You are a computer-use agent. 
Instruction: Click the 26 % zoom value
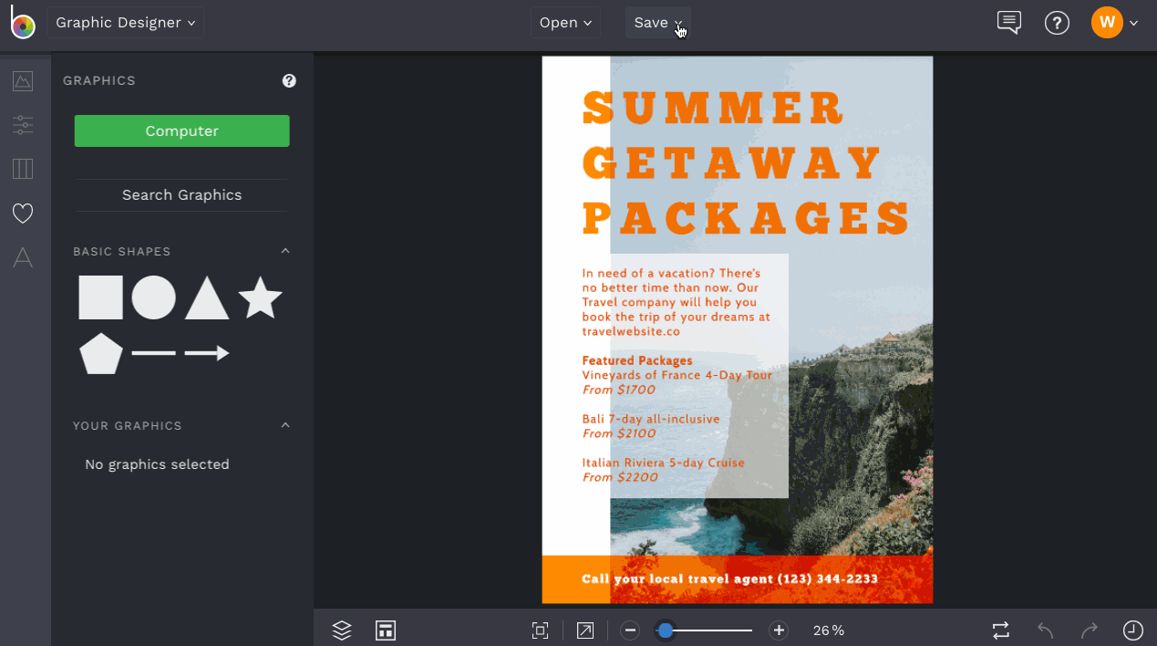829,630
